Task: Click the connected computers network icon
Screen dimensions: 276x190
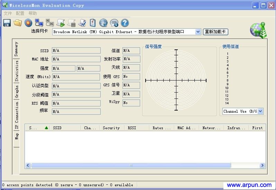Action: 39,23
